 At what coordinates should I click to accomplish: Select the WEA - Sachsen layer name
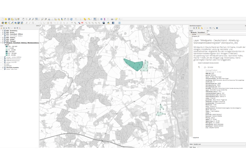point(11,39)
